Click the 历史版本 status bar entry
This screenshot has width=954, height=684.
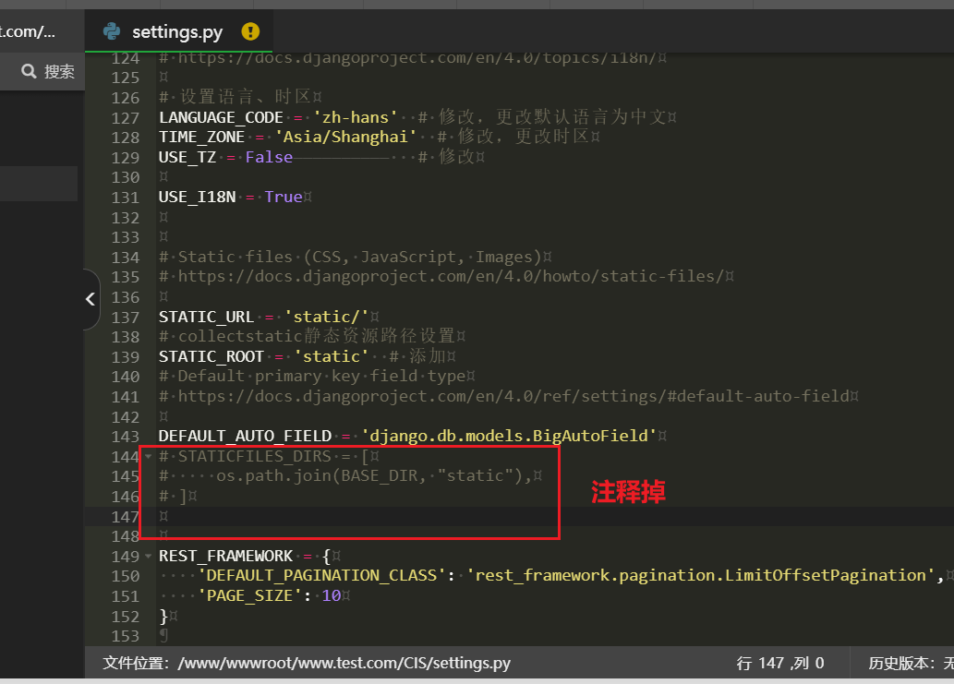coord(911,663)
